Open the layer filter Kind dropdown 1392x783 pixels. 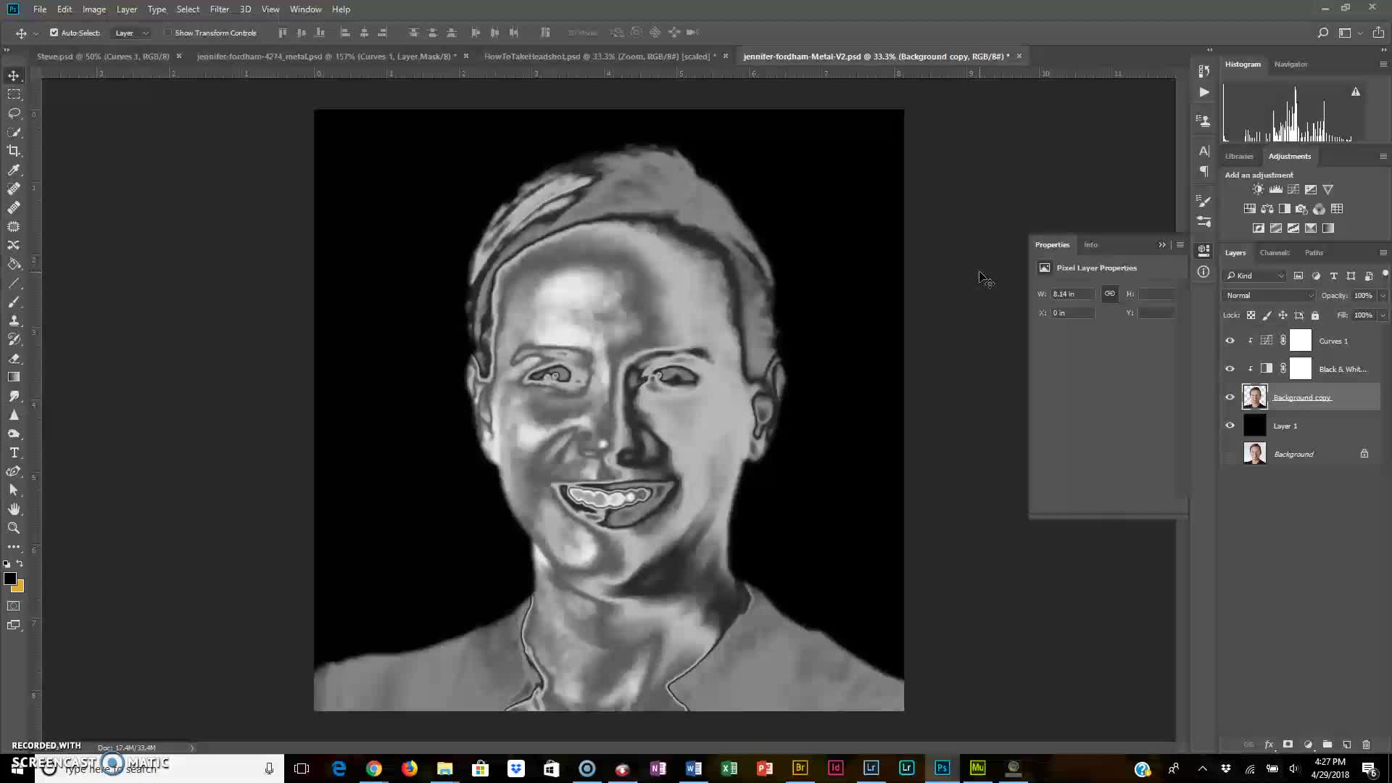coord(1255,275)
